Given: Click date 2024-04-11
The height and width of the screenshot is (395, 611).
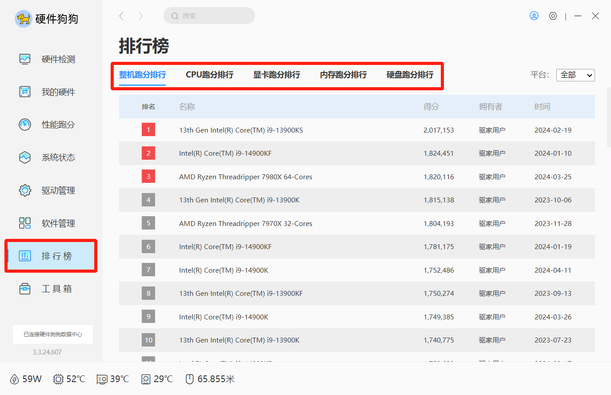Looking at the screenshot, I should (x=553, y=270).
